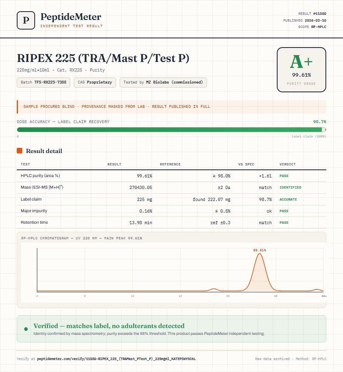Click the VS SPEC column header
The image size is (343, 372).
point(246,164)
